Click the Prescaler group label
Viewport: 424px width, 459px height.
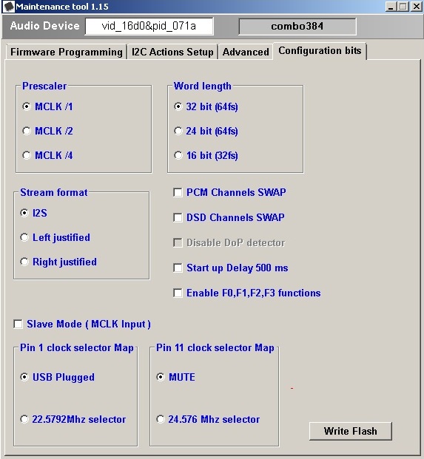pyautogui.click(x=44, y=86)
